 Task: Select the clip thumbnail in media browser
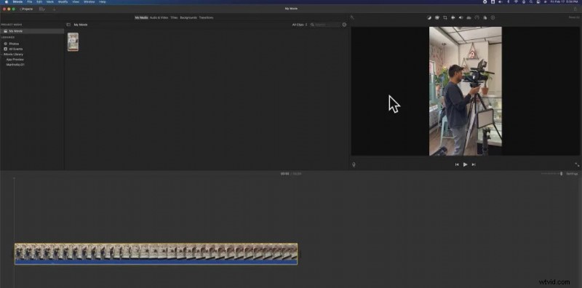73,42
